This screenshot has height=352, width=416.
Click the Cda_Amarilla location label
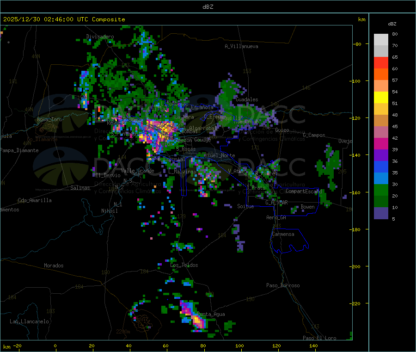pyautogui.click(x=35, y=200)
